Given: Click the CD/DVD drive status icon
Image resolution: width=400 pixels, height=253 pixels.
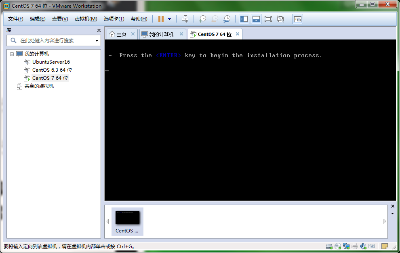Looking at the screenshot, I should (338, 246).
